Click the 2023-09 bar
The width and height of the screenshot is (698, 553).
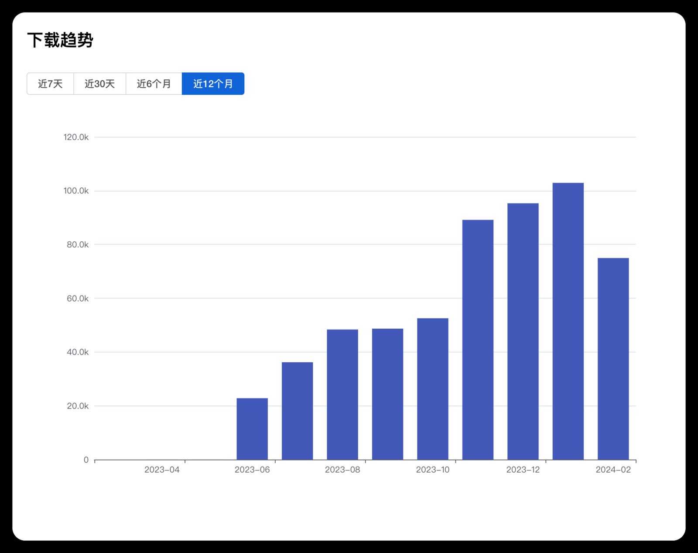387,394
